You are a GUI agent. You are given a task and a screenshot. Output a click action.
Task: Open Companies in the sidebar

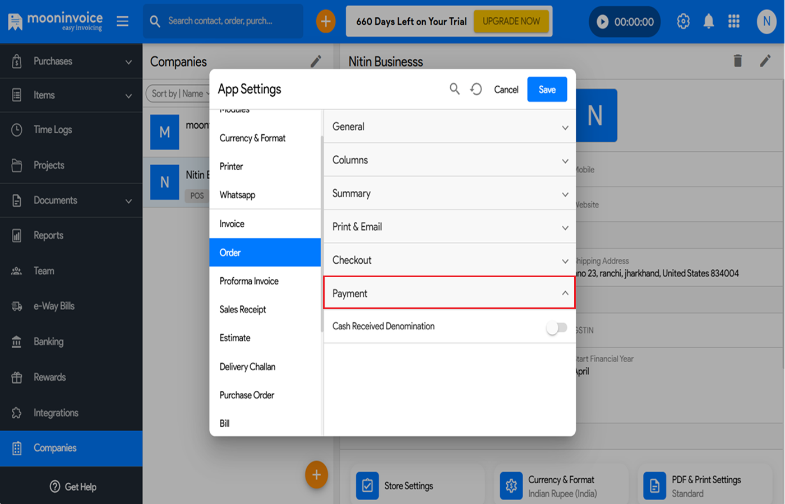click(x=71, y=448)
